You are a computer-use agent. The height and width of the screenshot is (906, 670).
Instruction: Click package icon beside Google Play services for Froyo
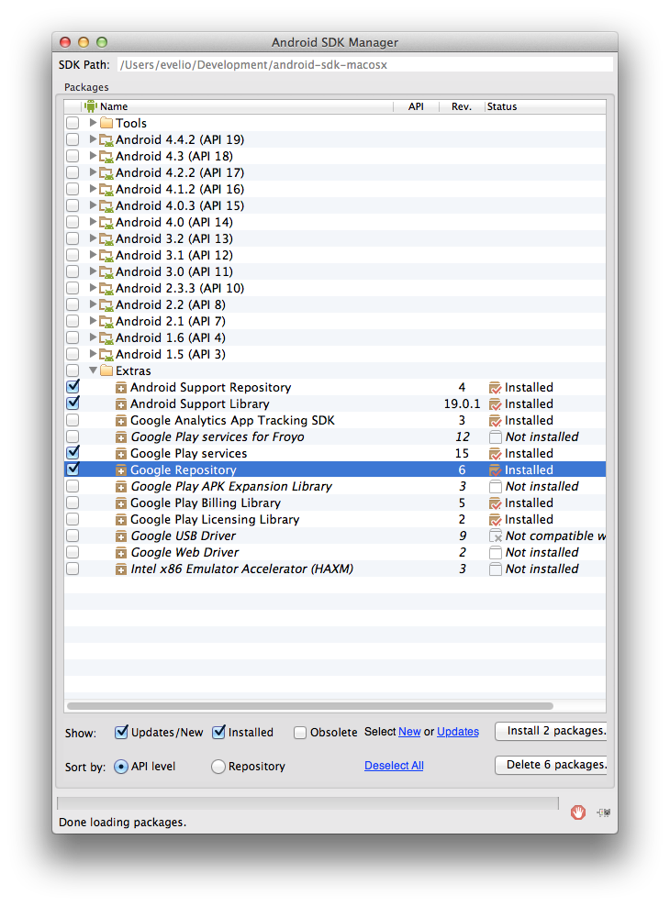pos(121,437)
